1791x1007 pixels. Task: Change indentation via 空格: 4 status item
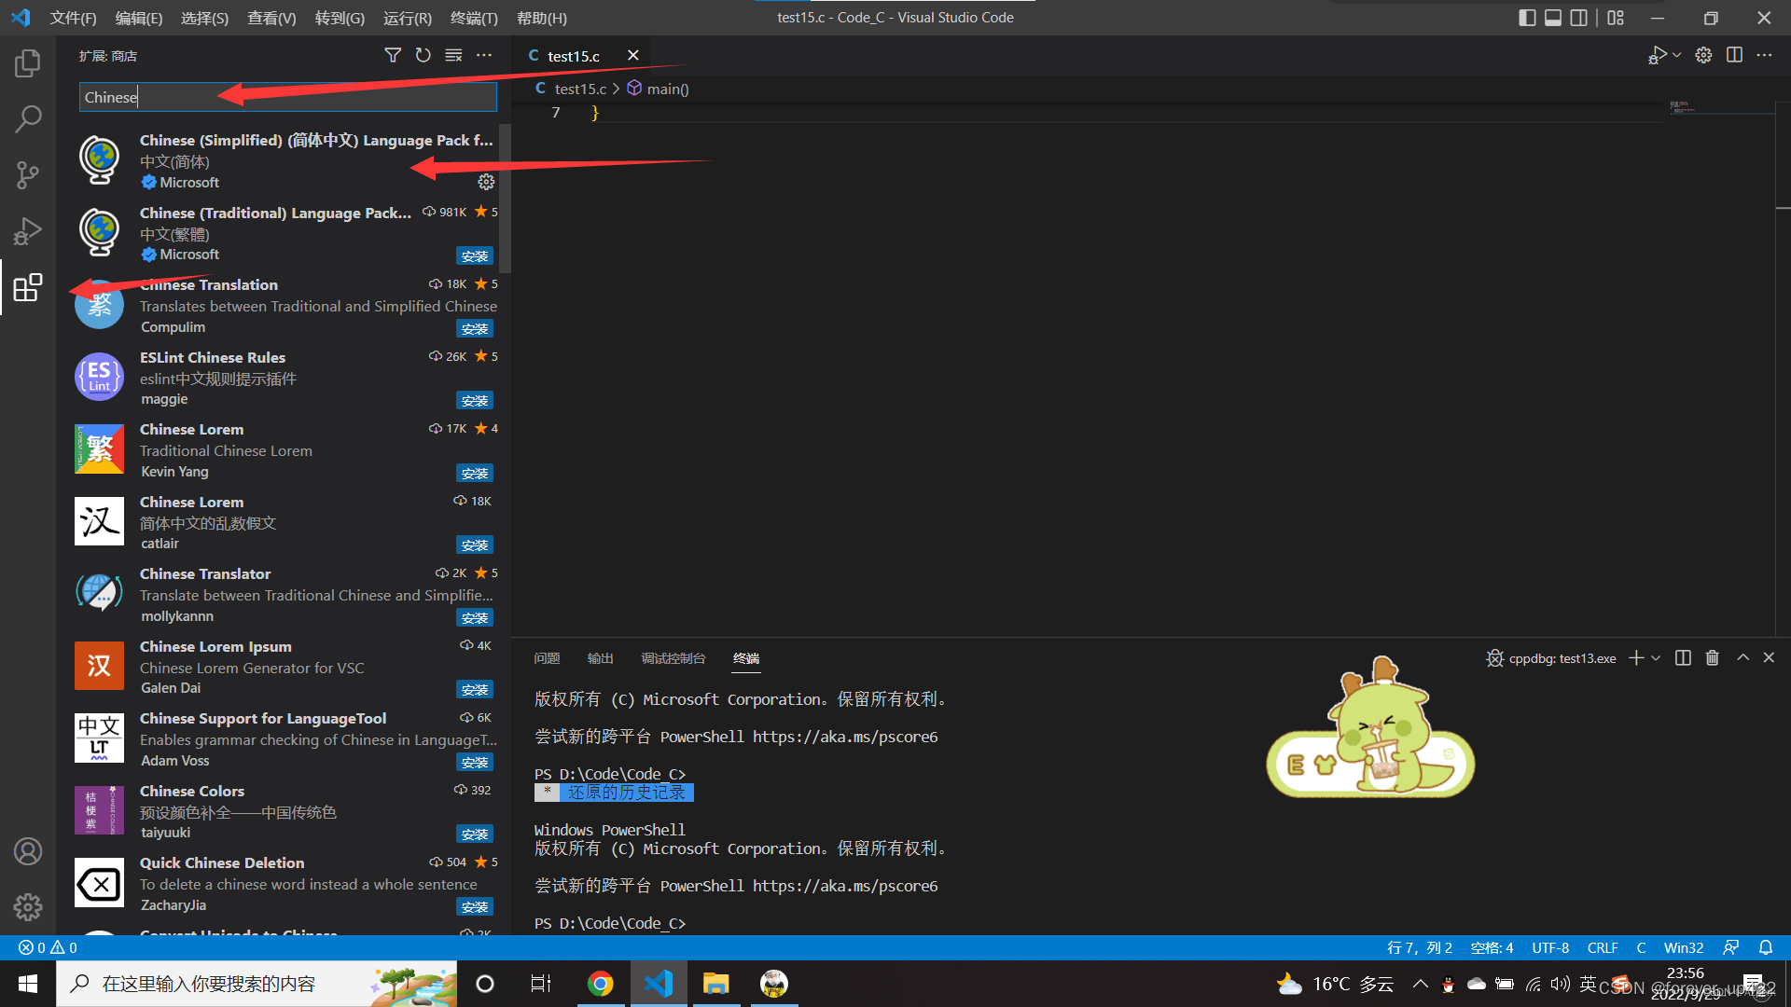(1492, 947)
